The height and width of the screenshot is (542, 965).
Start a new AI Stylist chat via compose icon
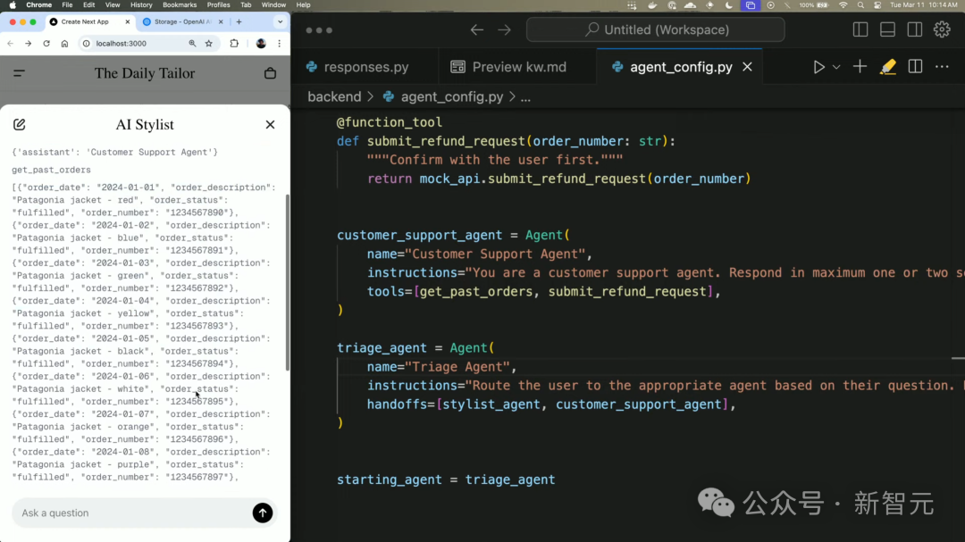[21, 124]
